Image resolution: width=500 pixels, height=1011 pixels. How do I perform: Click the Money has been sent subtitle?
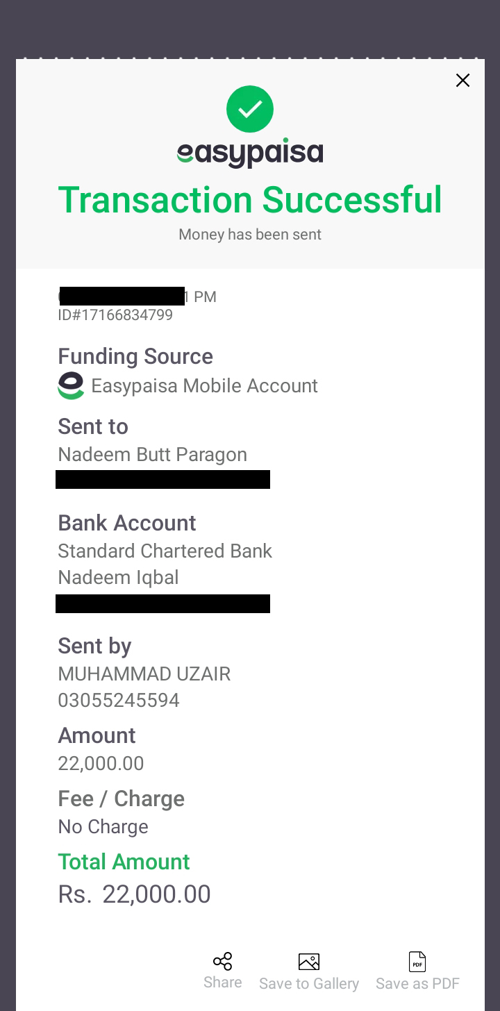click(250, 235)
